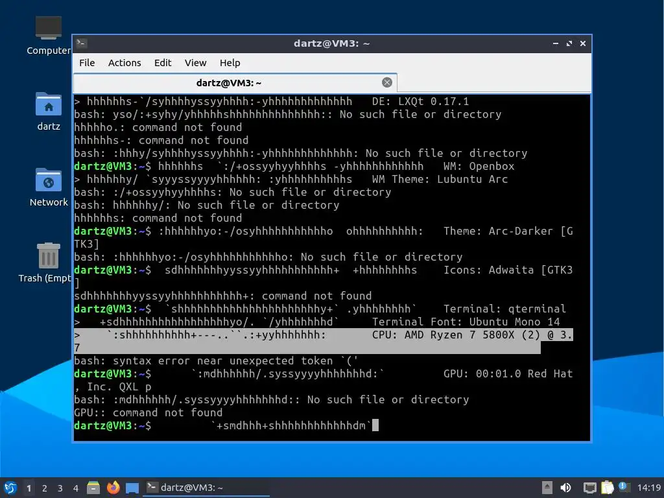
Task: Click the 14:19 panel clock
Action: point(648,488)
